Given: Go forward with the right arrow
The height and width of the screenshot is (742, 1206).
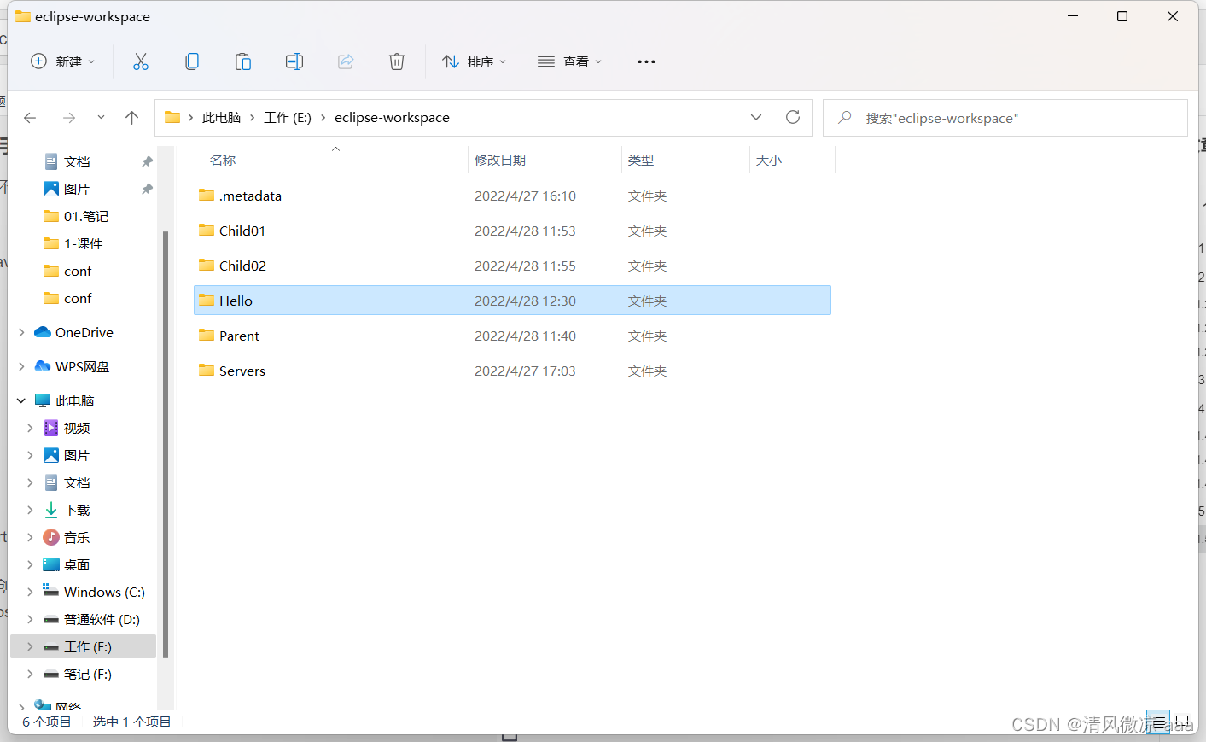Looking at the screenshot, I should pos(69,118).
